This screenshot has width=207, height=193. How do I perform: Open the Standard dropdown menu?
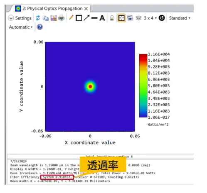pos(180,18)
